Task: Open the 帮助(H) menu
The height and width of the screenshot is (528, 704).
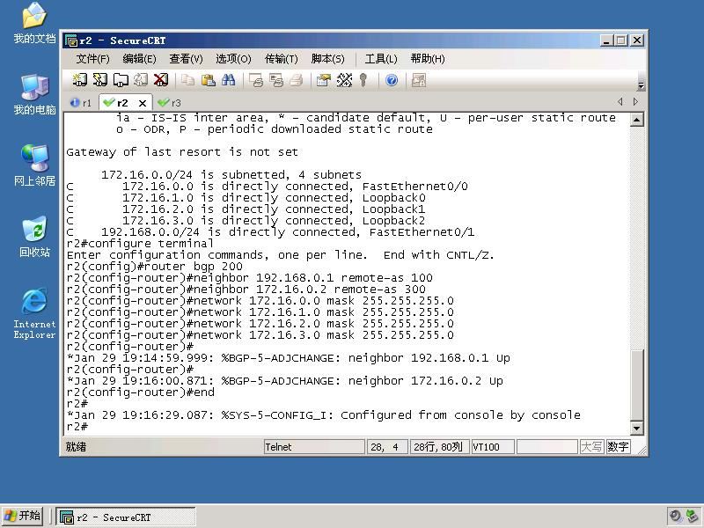Action: point(428,59)
